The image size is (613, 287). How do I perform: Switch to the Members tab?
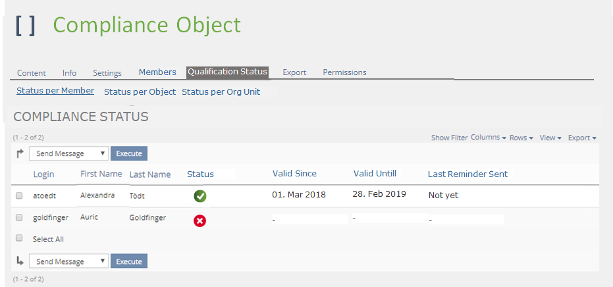157,72
